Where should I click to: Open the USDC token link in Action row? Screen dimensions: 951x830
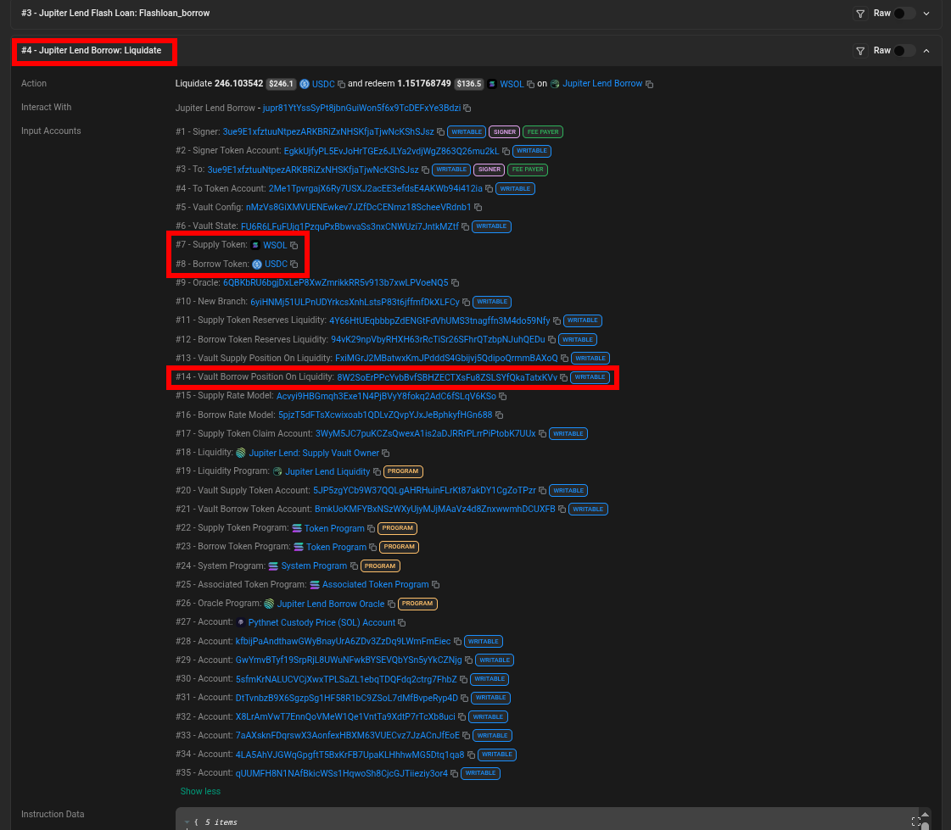pos(323,84)
